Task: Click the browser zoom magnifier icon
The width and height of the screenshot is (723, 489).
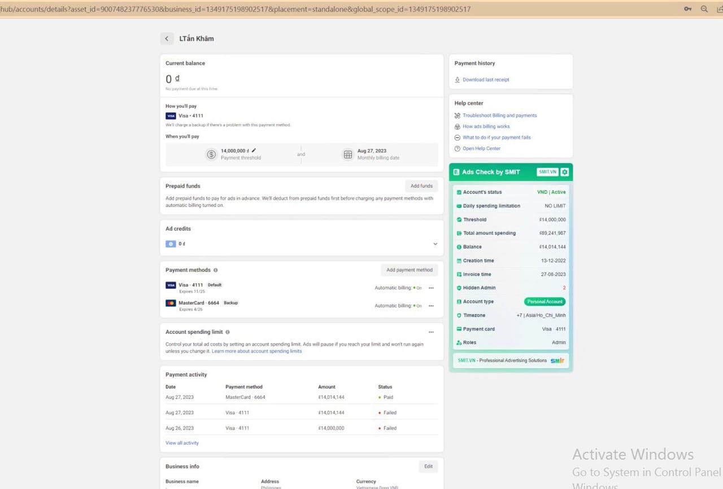Action: coord(704,9)
